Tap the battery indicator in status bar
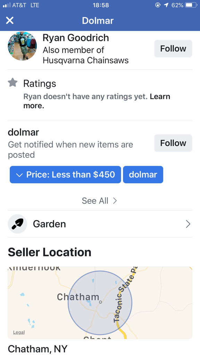Viewport: 200px width, 355px height. 191,5
